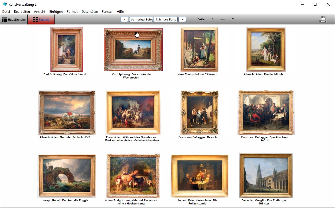The width and height of the screenshot is (335, 209).
Task: Jump to last page arrow button
Action: tap(182, 19)
